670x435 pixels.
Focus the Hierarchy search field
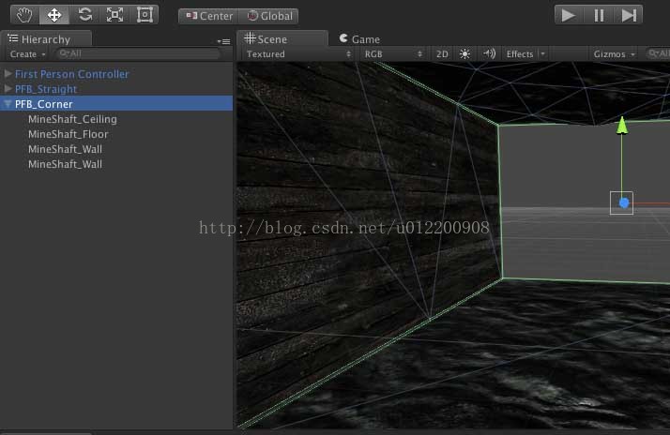pos(138,53)
